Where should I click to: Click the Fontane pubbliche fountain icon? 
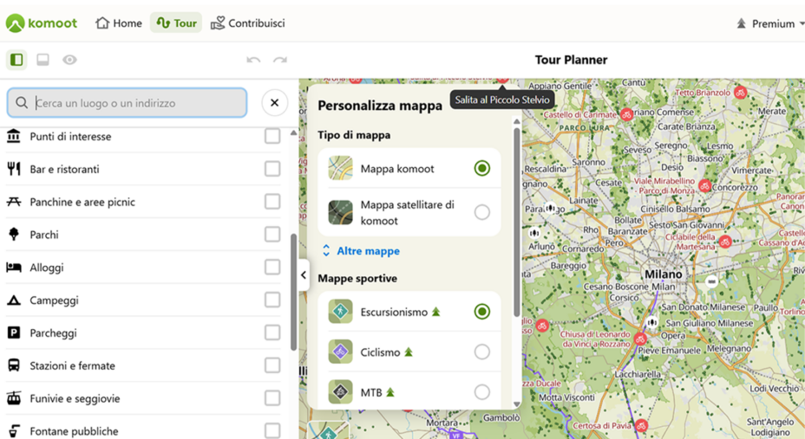click(x=14, y=431)
